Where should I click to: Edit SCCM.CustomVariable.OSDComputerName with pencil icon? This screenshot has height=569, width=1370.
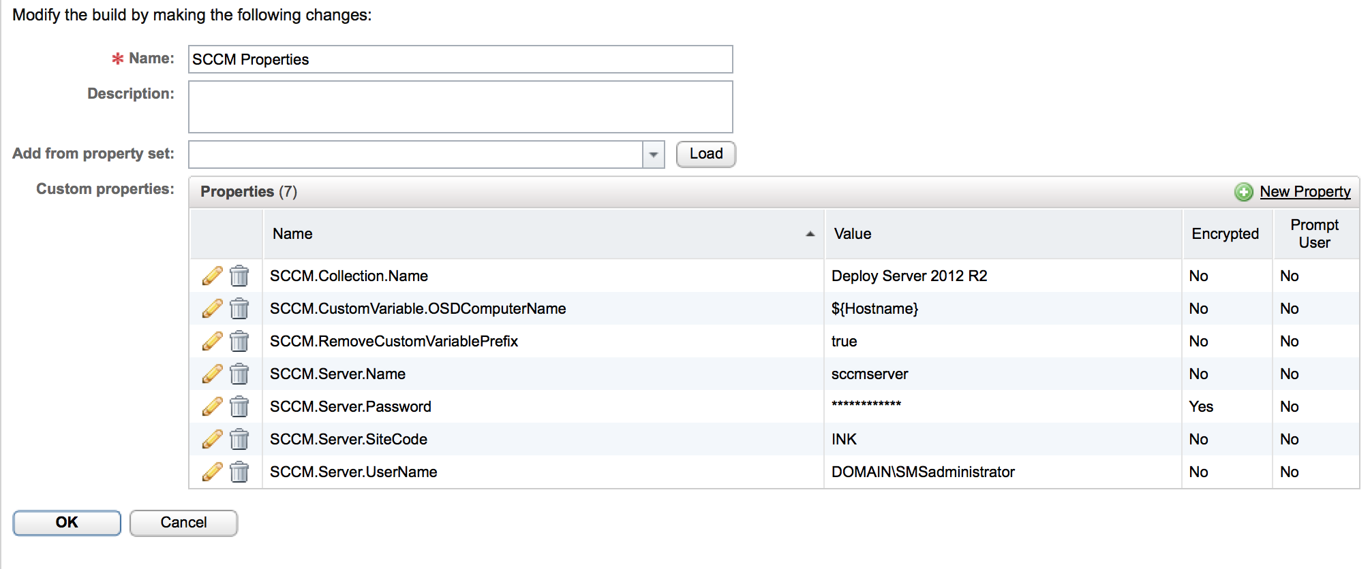212,308
